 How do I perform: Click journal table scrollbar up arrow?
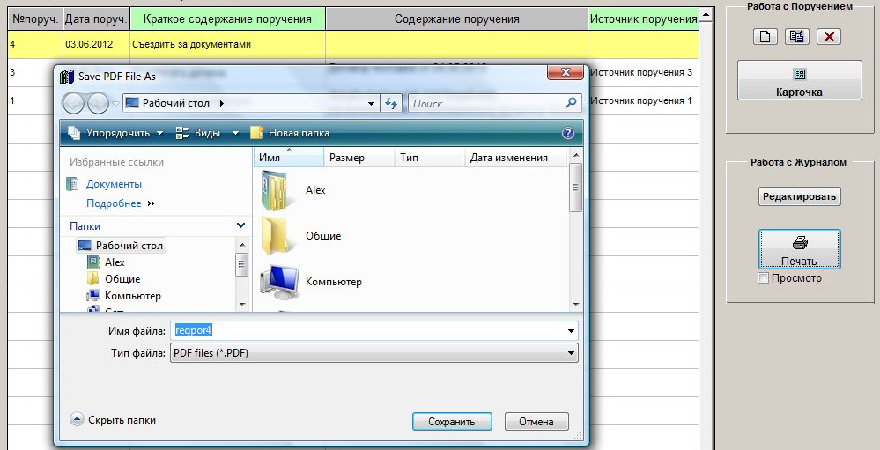(x=706, y=13)
